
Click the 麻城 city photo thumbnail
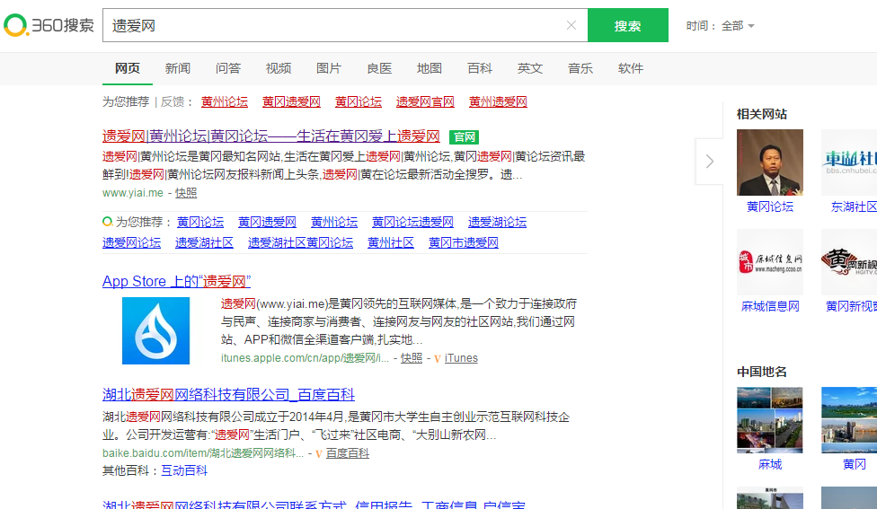pos(769,420)
